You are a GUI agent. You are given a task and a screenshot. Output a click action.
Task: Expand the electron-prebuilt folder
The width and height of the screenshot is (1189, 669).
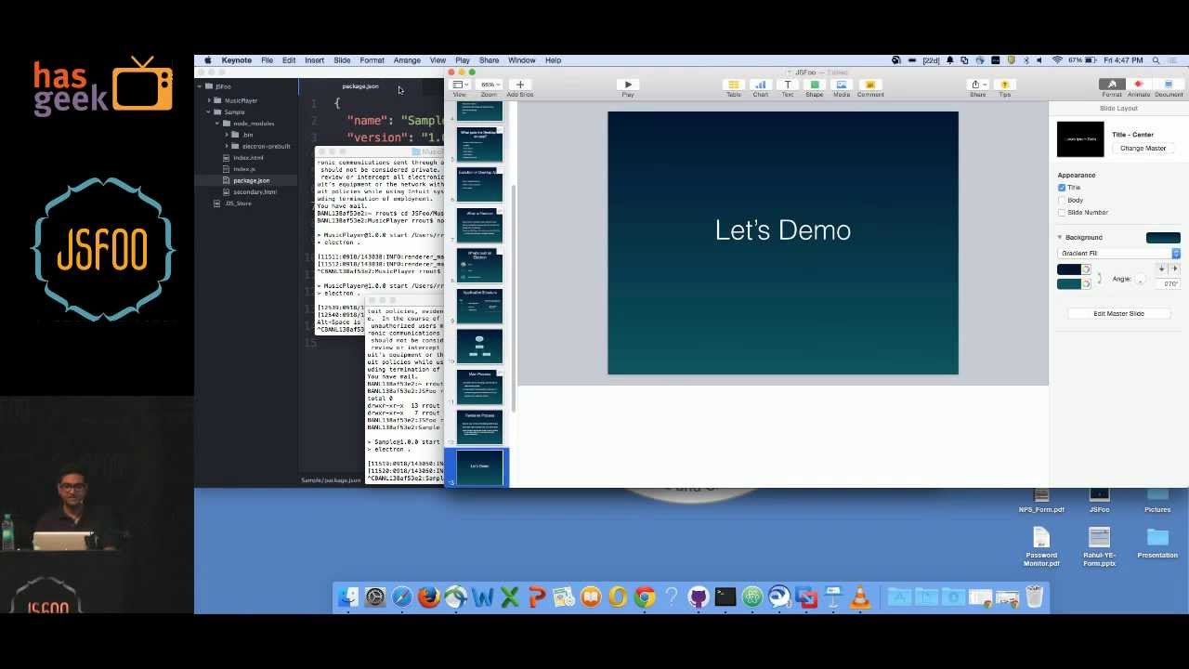click(227, 146)
